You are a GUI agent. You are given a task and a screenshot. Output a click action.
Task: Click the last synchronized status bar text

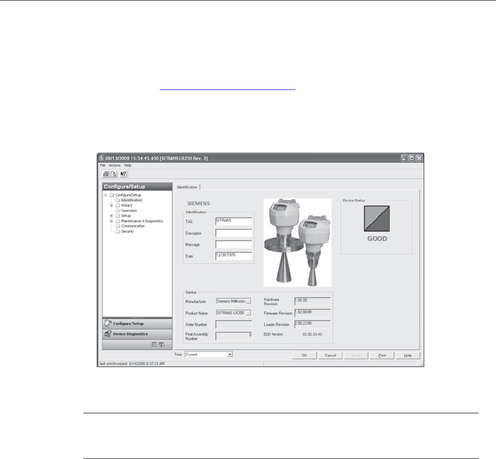point(132,364)
